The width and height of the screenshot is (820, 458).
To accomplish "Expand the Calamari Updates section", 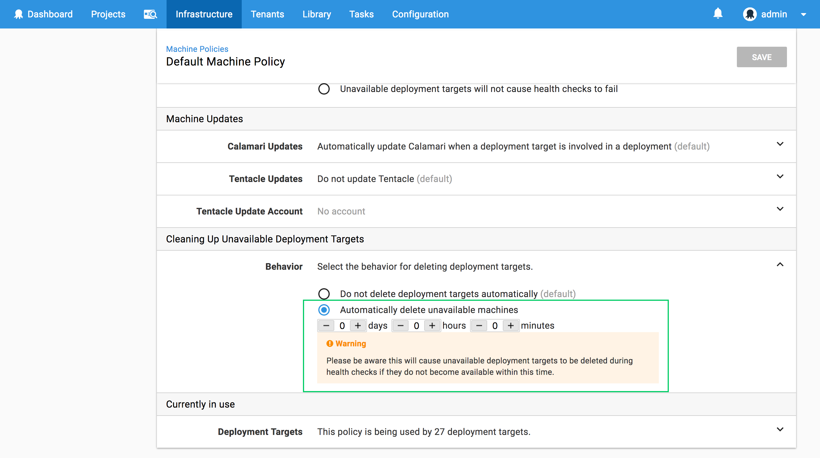I will tap(780, 144).
